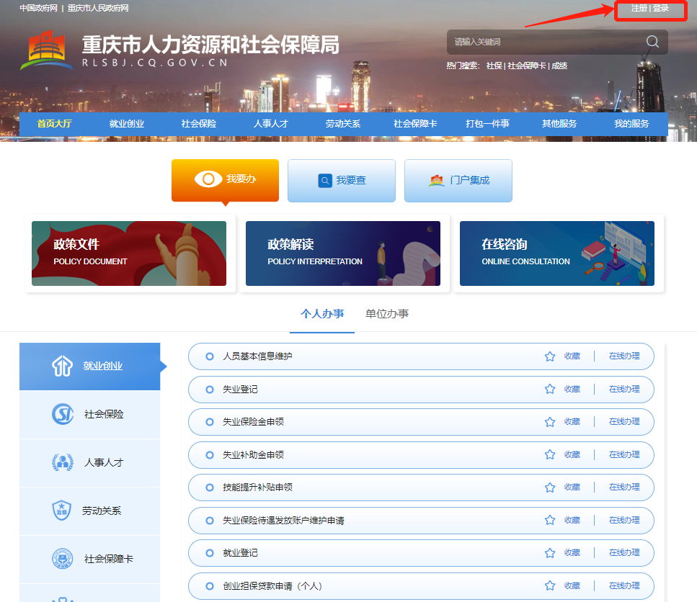Click the 创业担保贷款申请（个人） item text
The height and width of the screenshot is (602, 697).
pyautogui.click(x=272, y=586)
